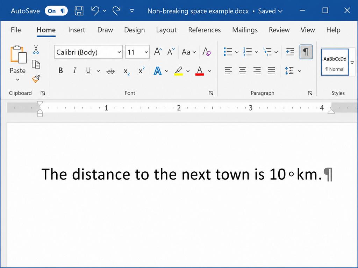Activate the Format Painter brush

[36, 79]
